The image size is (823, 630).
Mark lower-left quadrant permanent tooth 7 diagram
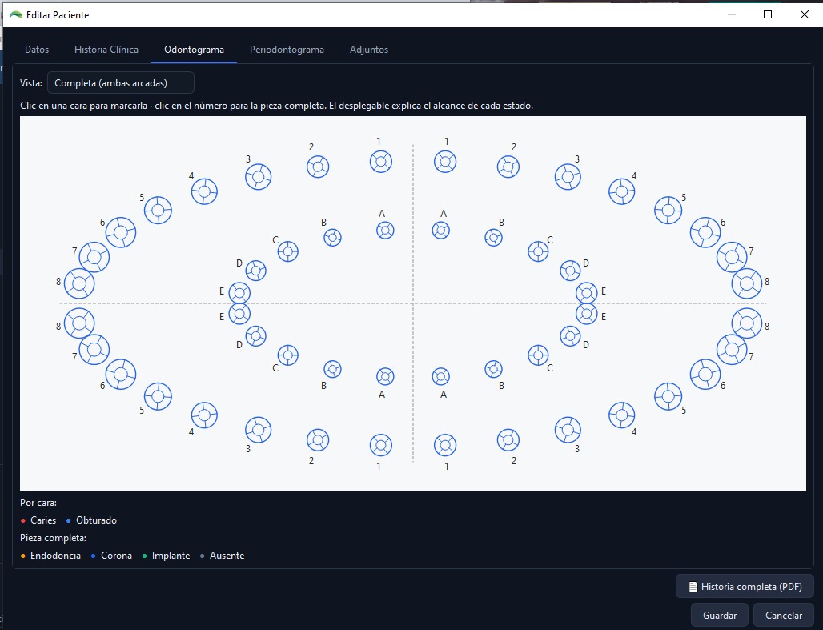tap(94, 349)
